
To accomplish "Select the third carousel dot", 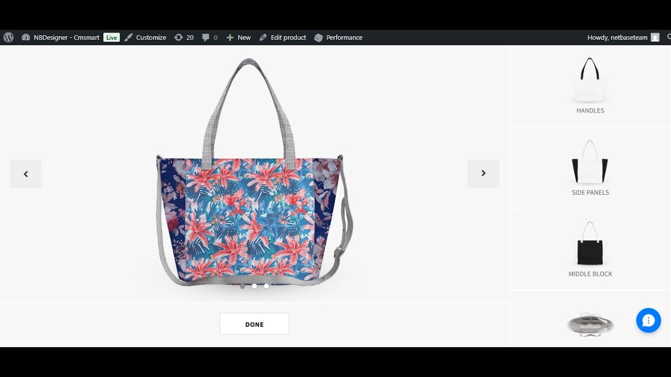I will [x=266, y=286].
